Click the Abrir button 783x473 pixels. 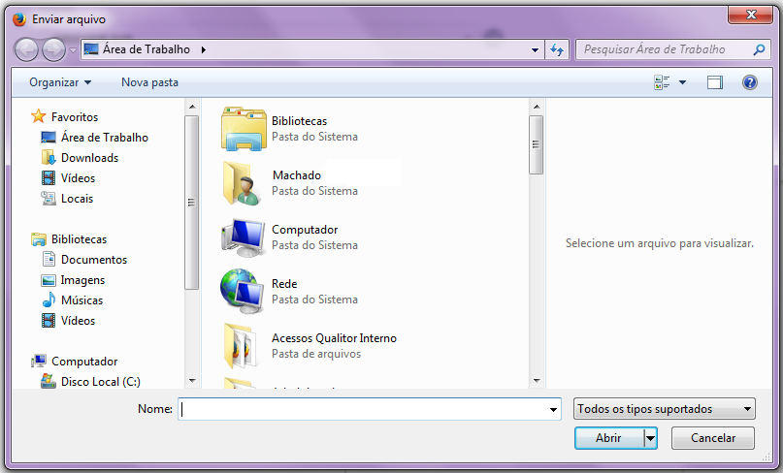click(x=609, y=438)
